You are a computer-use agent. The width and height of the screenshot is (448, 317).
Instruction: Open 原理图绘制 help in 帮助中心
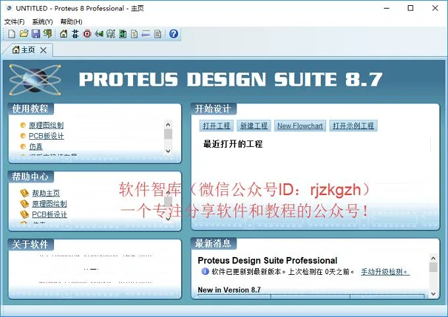[49, 204]
